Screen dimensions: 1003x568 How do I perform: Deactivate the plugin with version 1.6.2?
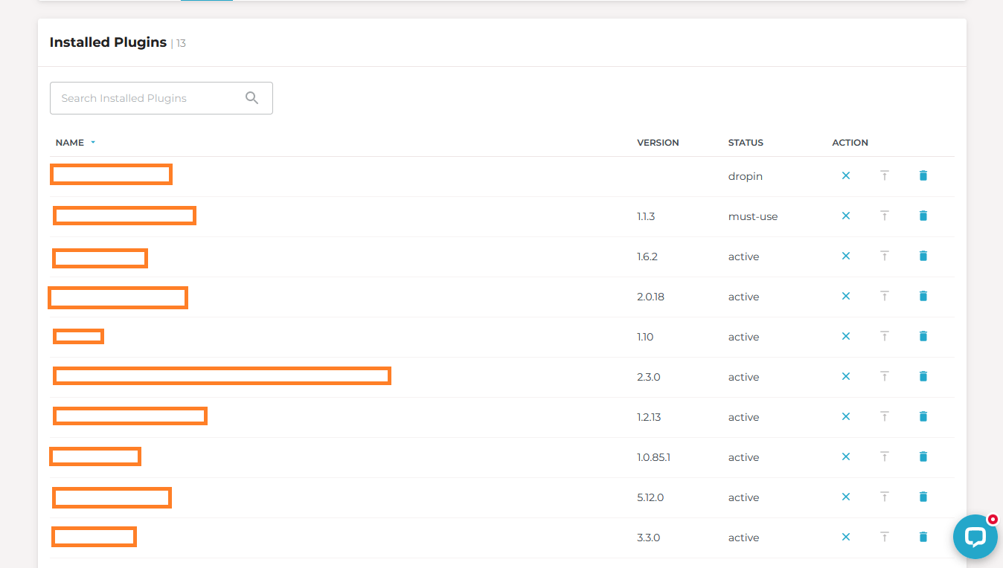pos(845,256)
